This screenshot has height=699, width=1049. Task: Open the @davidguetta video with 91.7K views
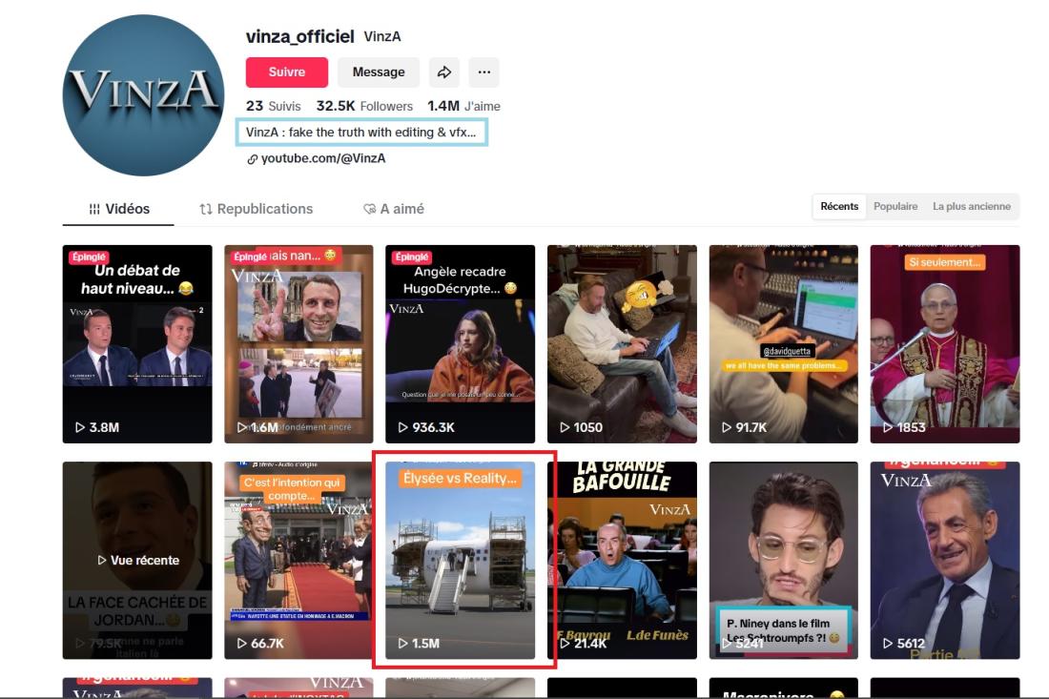(x=783, y=344)
